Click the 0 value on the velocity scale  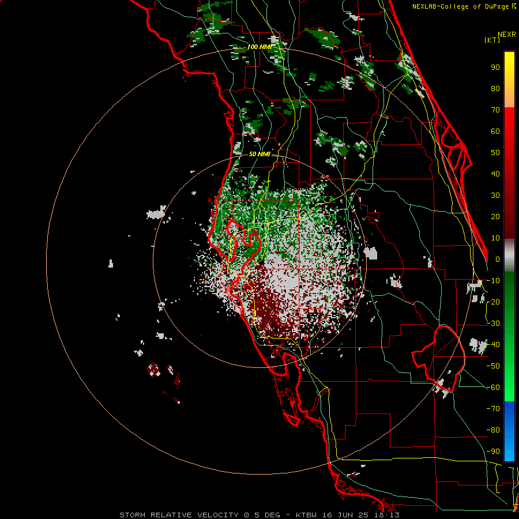[498, 259]
